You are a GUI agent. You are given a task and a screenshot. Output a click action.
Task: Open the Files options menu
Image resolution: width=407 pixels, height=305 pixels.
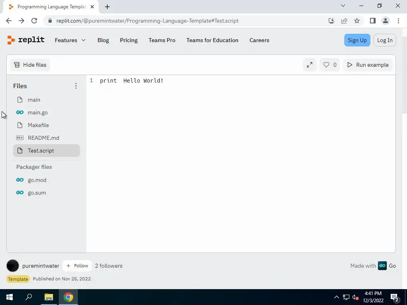(x=76, y=86)
